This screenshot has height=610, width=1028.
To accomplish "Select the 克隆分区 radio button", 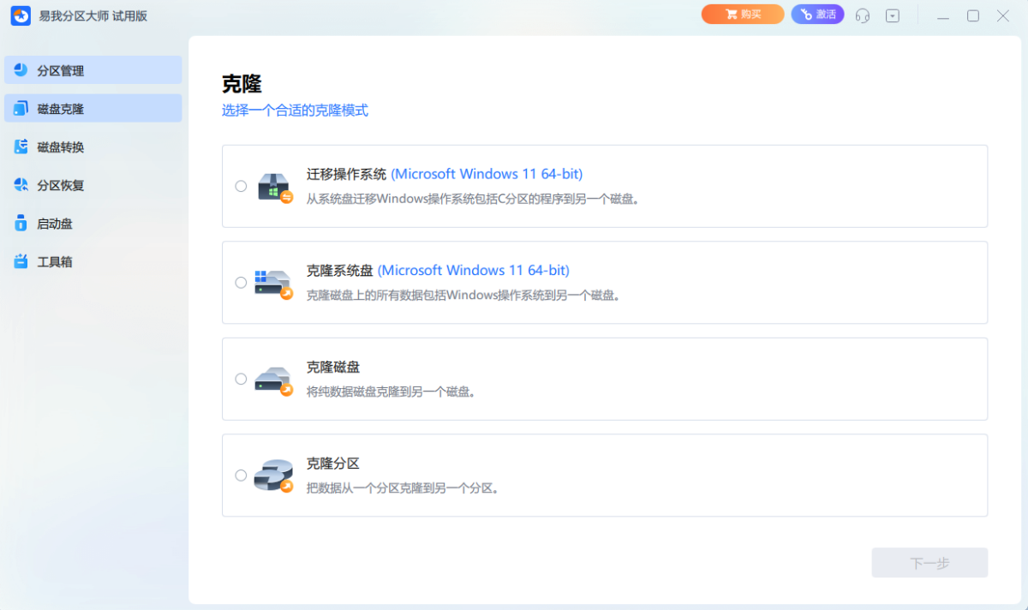I will 241,475.
